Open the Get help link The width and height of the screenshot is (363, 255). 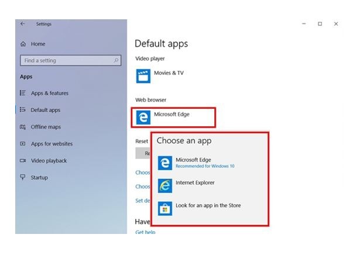coord(145,232)
